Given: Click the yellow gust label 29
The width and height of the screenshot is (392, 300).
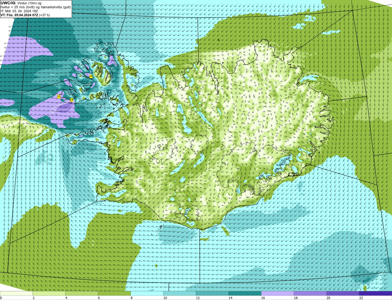Looking at the screenshot, I should coord(71,100).
